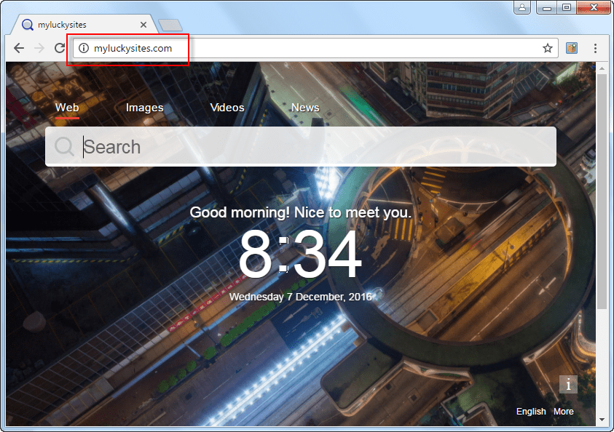Maximize the browser window

tap(566, 7)
